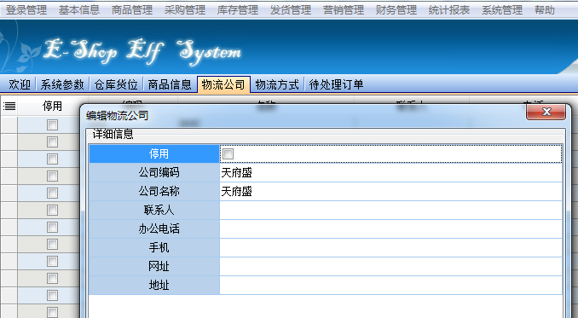Open the 帮助 menu
This screenshot has height=318, width=578.
(x=545, y=9)
